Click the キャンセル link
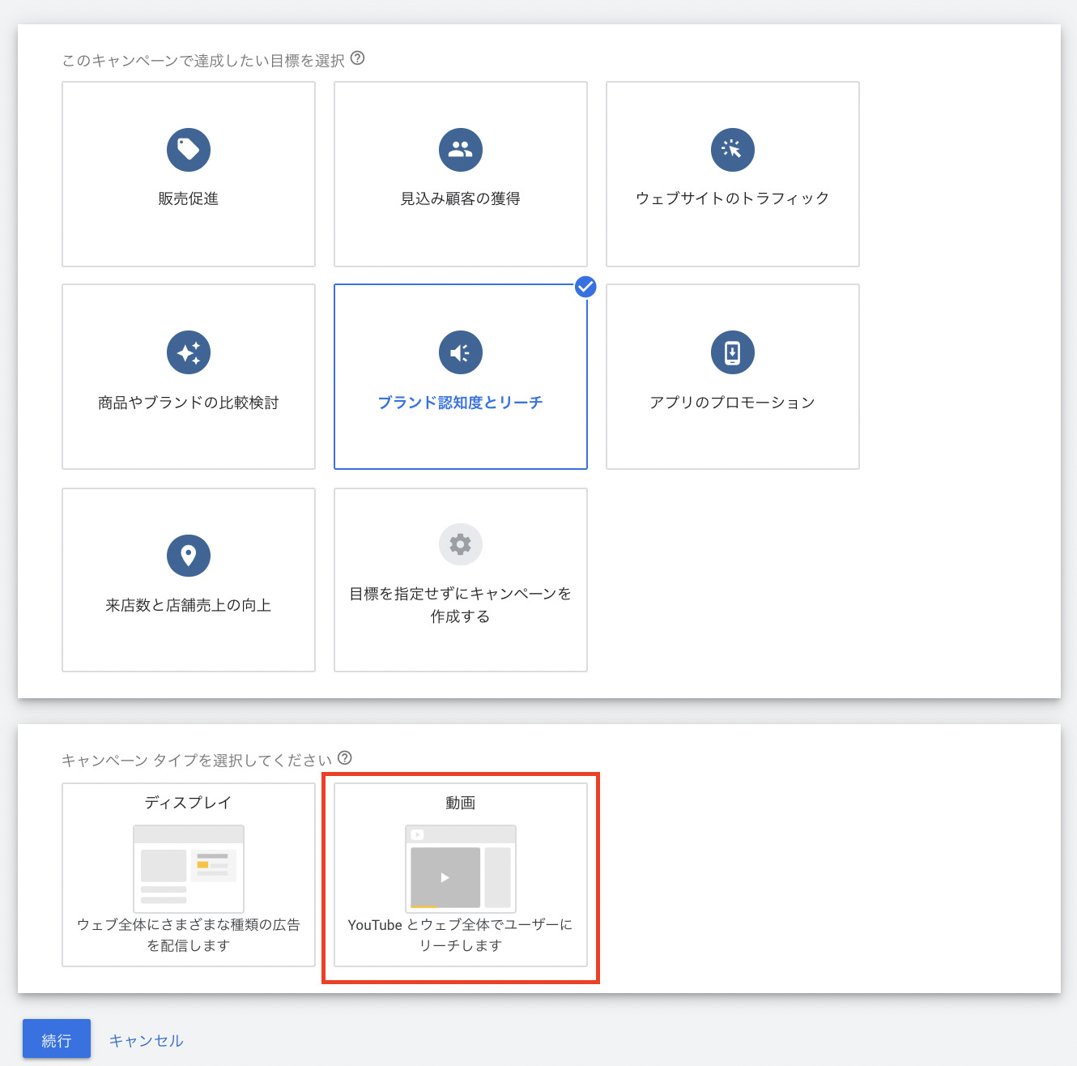This screenshot has height=1066, width=1077. 147,1041
